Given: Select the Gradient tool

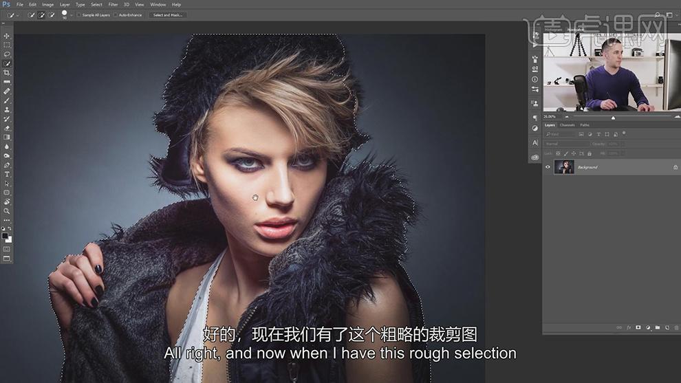Looking at the screenshot, I should [6, 138].
